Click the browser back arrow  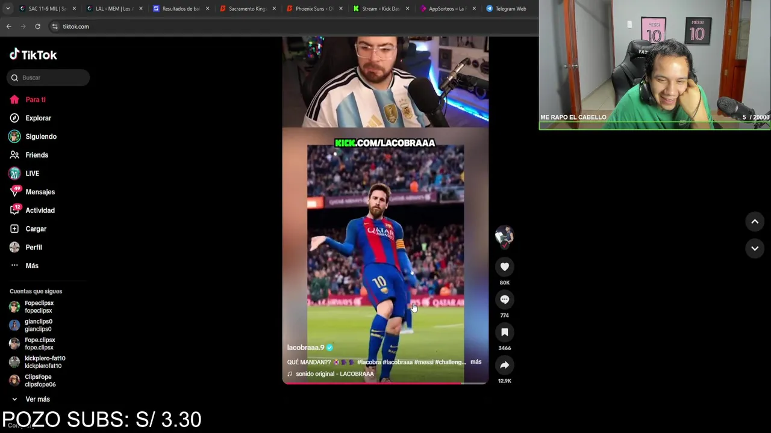tap(8, 26)
